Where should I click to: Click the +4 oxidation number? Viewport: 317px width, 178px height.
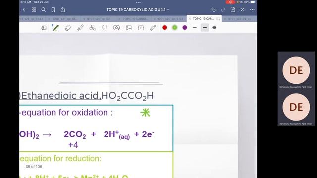point(73,145)
